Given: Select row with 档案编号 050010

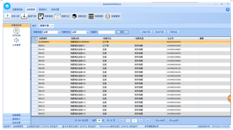Looking at the screenshot, I should 131,46.
